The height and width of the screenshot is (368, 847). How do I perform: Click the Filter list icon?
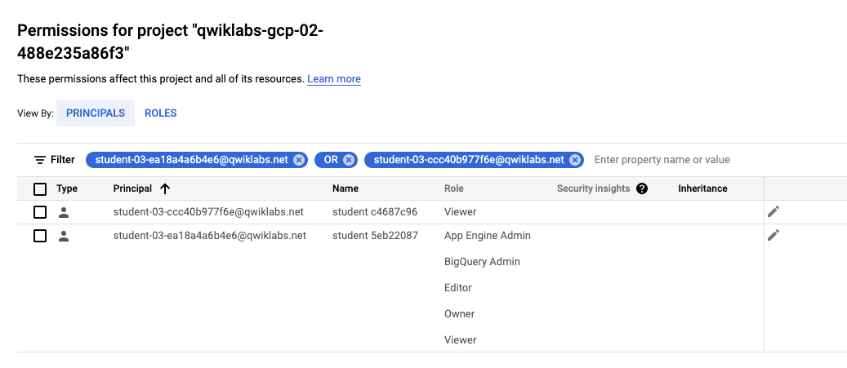[39, 160]
